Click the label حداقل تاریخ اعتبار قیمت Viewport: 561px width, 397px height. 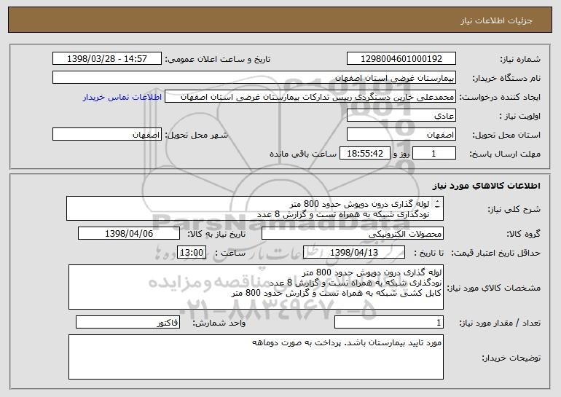[496, 253]
